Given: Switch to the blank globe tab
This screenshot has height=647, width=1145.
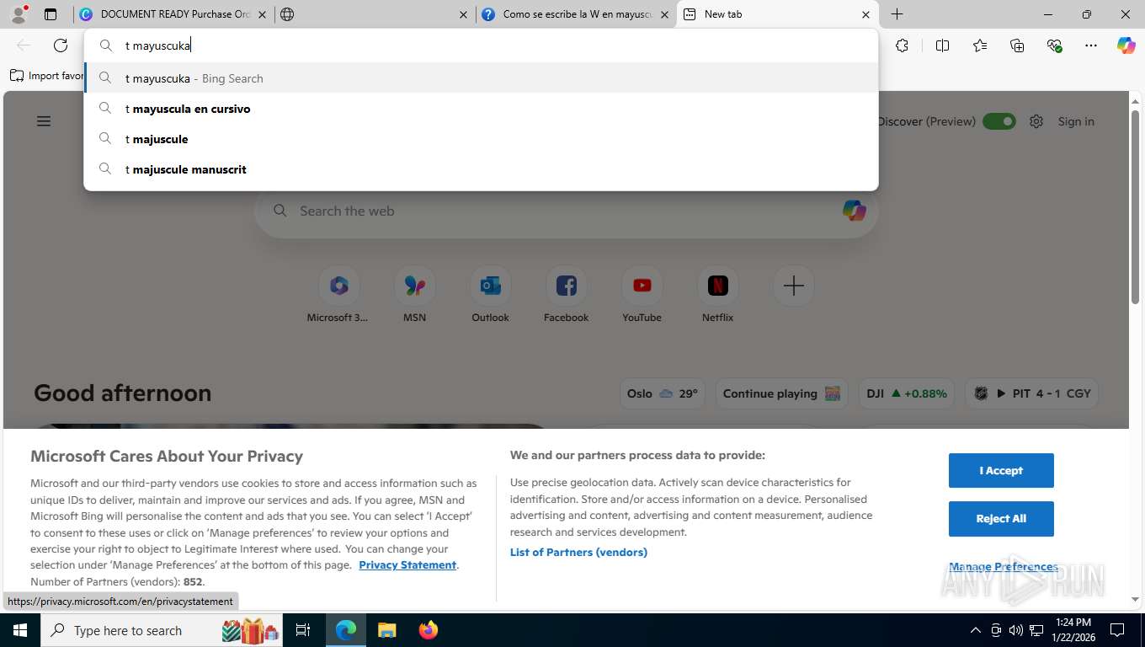Looking at the screenshot, I should pyautogui.click(x=375, y=14).
